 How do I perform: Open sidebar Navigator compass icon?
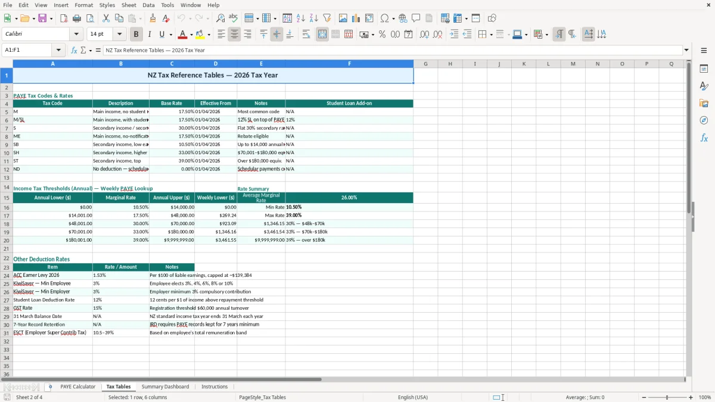[704, 120]
